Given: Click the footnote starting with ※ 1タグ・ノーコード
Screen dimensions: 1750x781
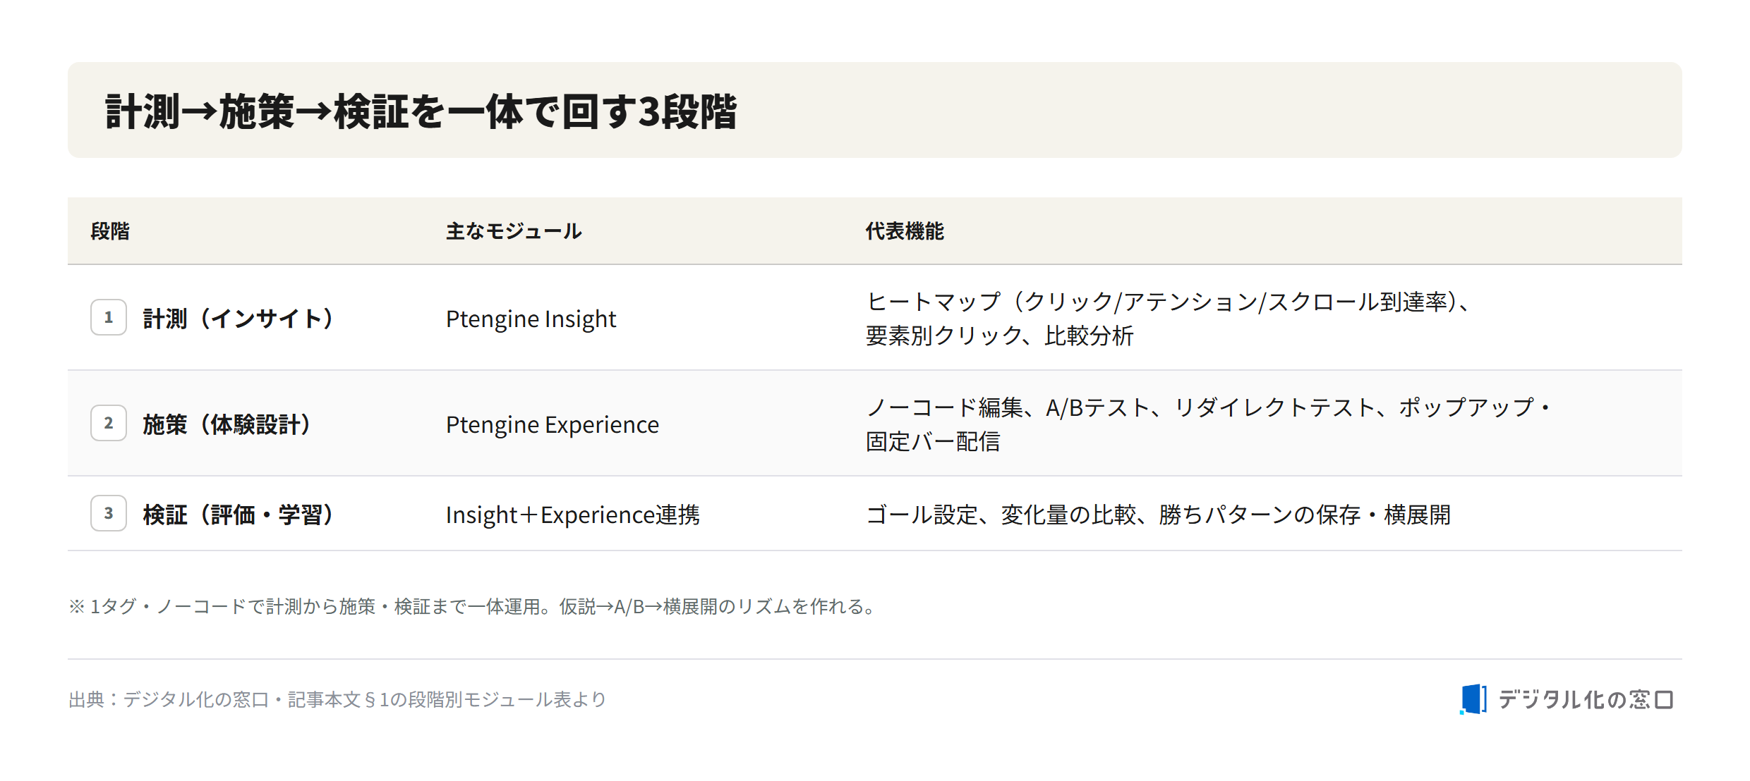Looking at the screenshot, I should (473, 606).
